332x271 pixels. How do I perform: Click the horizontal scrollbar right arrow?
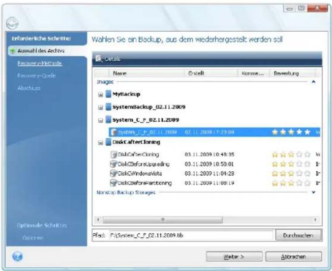pos(315,220)
